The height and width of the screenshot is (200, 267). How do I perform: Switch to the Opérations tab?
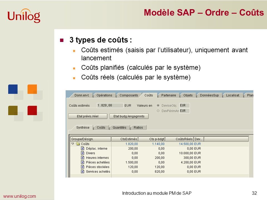(x=104, y=95)
